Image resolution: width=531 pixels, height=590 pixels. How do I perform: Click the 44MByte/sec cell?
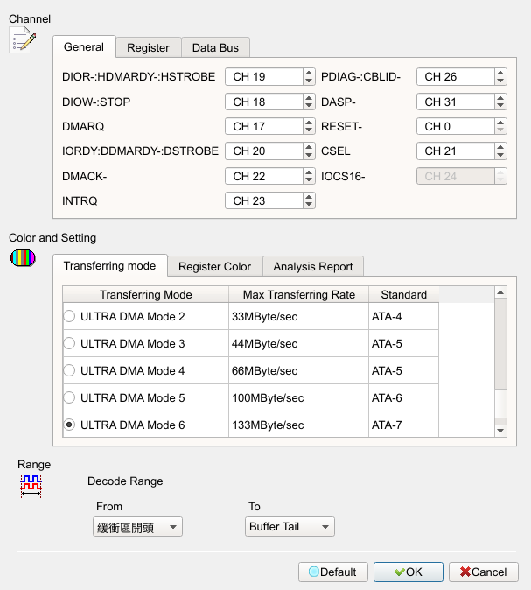click(298, 343)
